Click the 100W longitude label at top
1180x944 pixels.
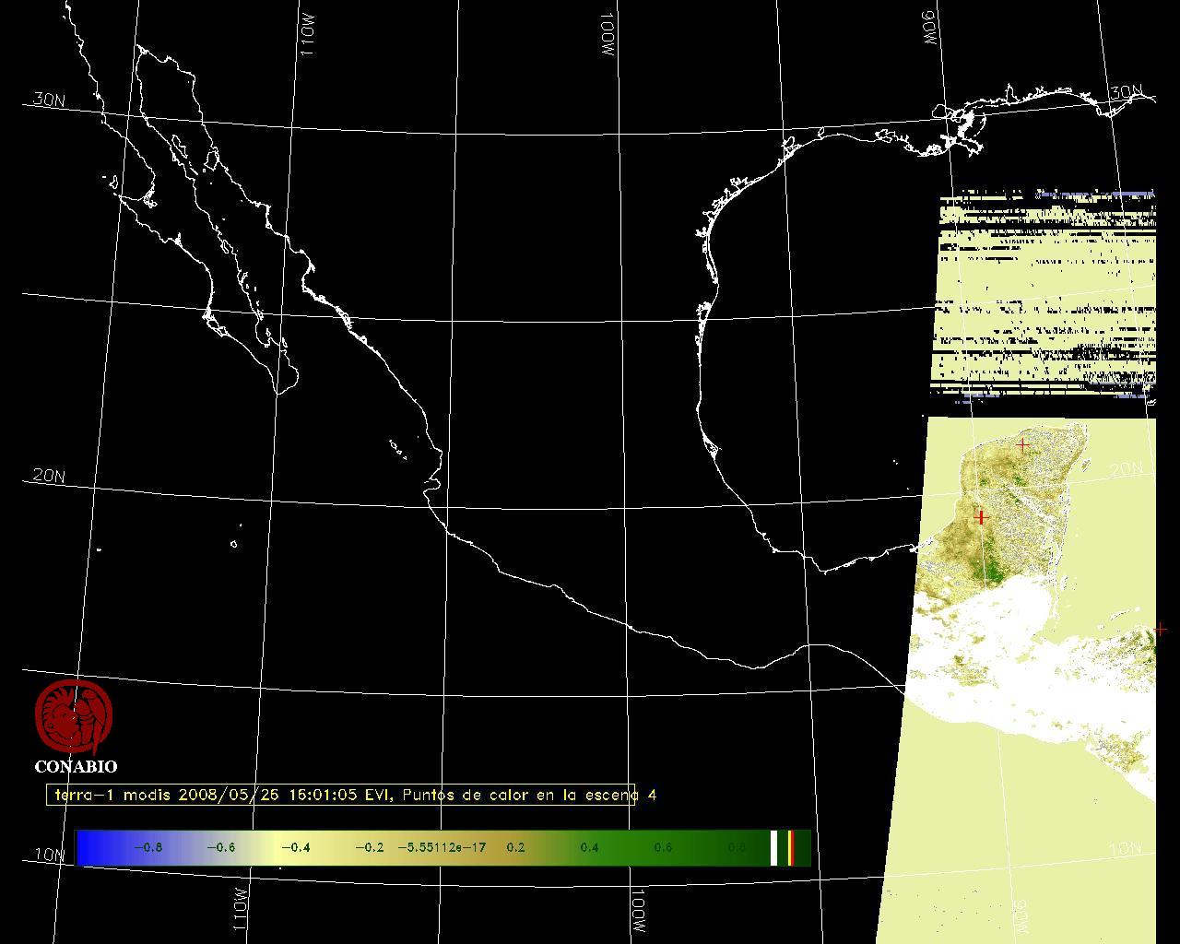tap(606, 37)
